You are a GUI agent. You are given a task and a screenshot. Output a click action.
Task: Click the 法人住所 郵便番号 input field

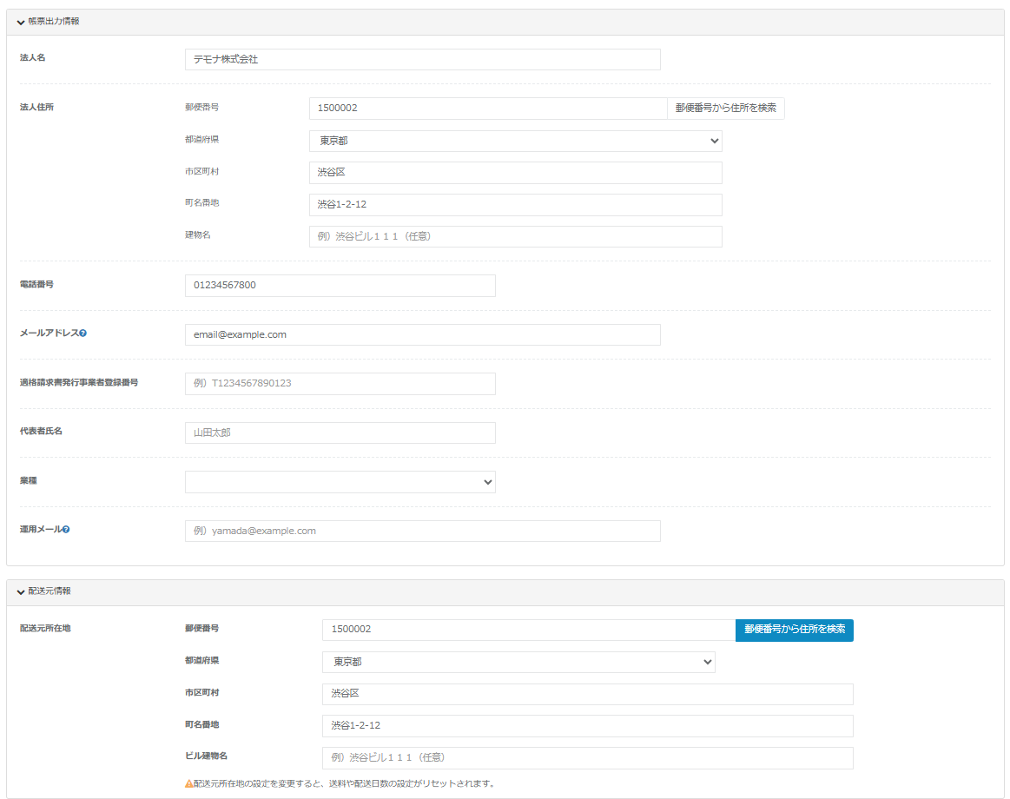click(487, 109)
